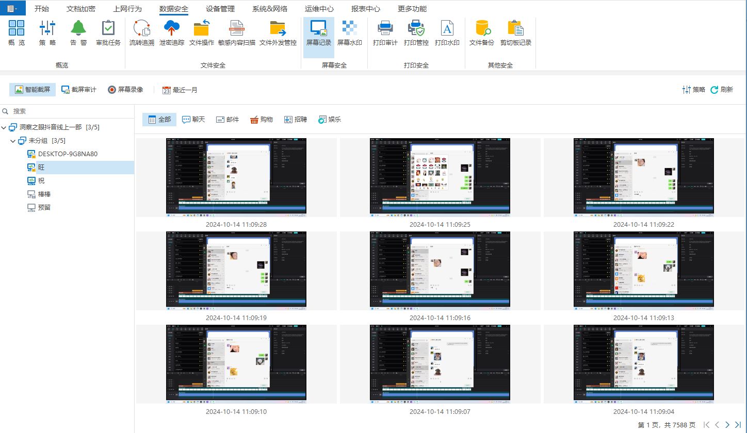
Task: Focus the 搜索 search field
Action: point(67,111)
